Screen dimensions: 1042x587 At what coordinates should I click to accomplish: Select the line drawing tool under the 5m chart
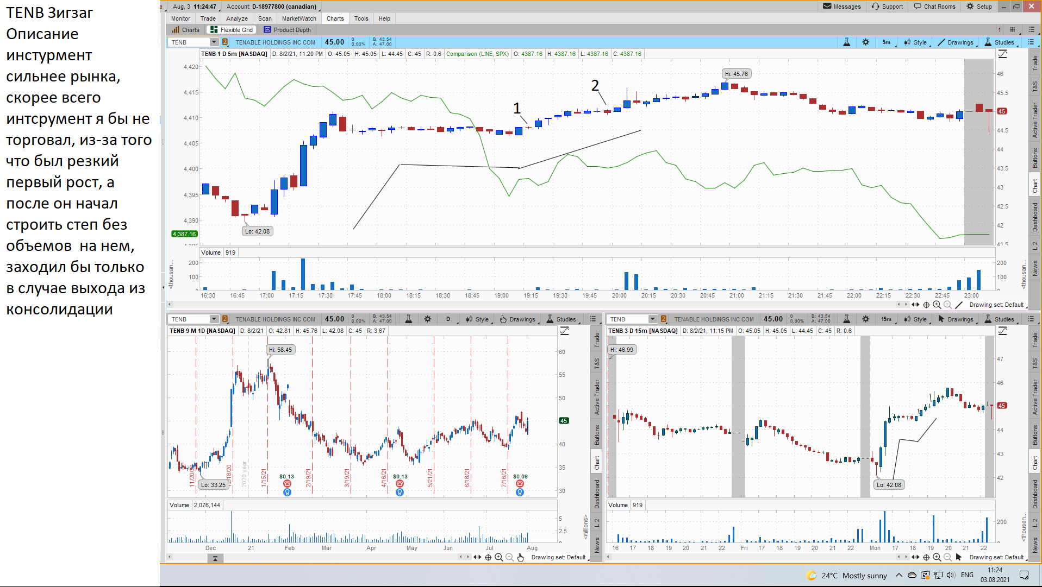point(959,305)
